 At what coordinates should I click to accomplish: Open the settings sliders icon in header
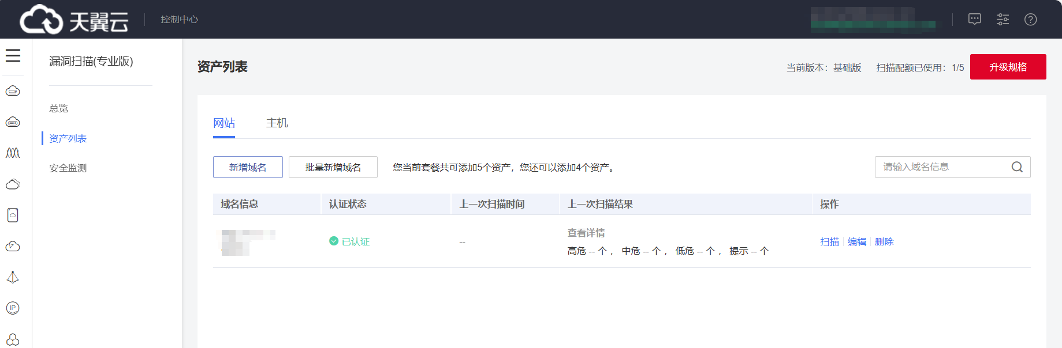coord(1003,20)
